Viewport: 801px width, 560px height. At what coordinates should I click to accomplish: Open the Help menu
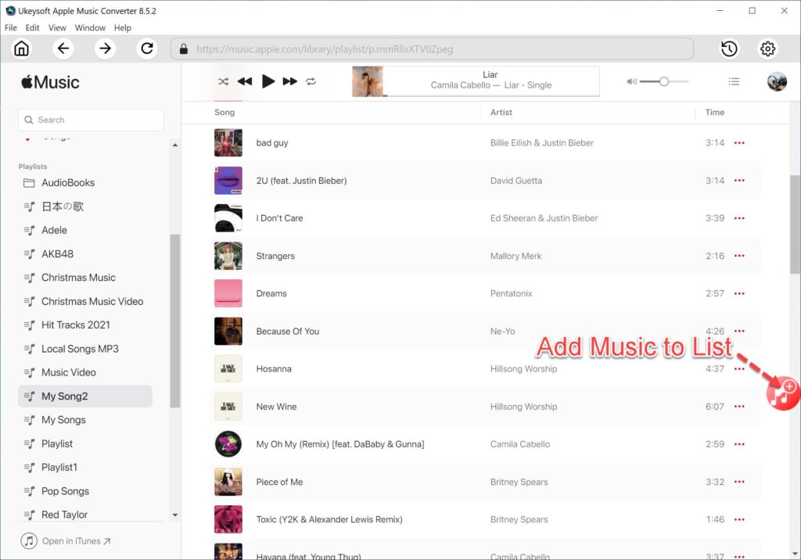click(x=123, y=27)
